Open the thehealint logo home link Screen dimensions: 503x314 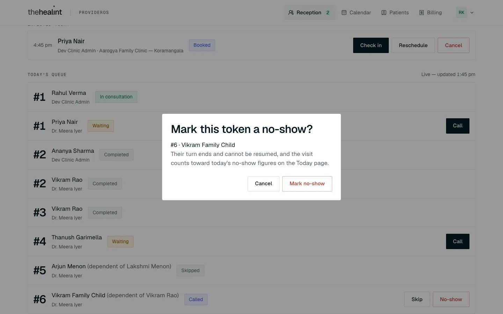45,12
